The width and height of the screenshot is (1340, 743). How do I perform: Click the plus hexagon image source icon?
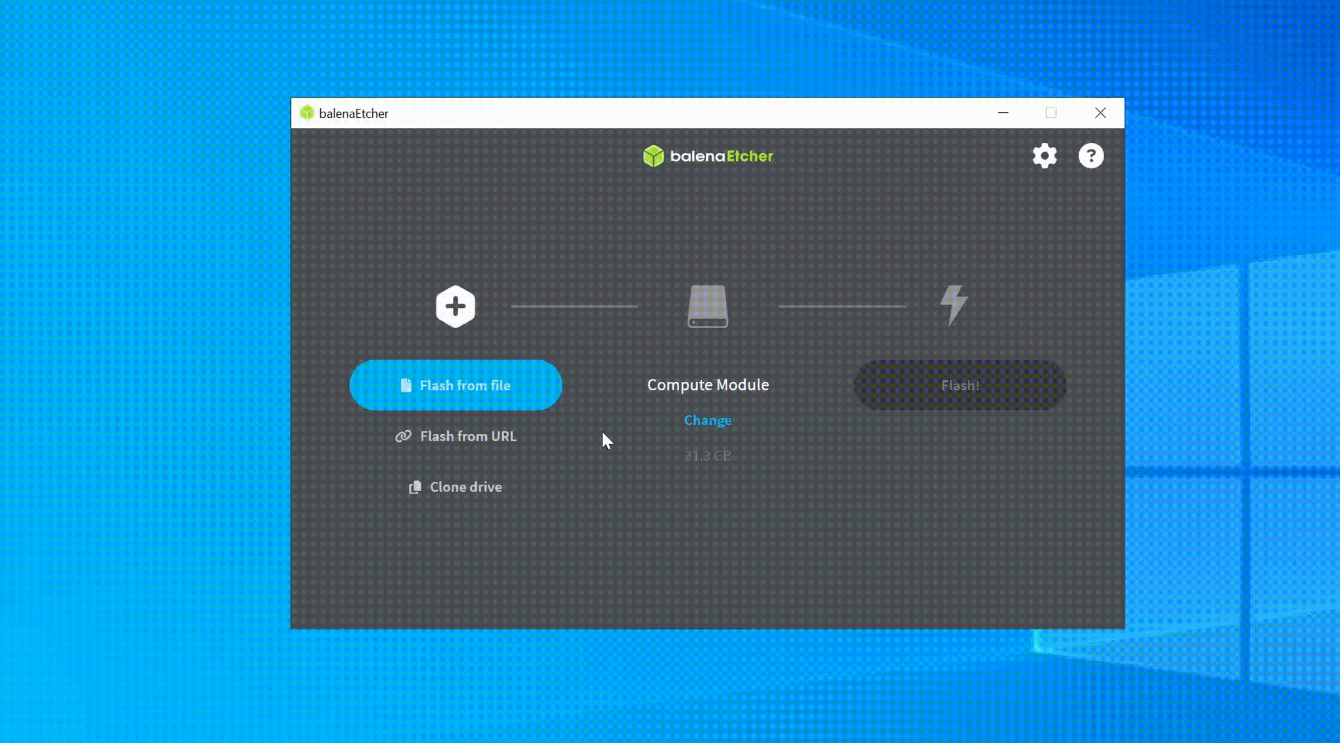pyautogui.click(x=455, y=306)
